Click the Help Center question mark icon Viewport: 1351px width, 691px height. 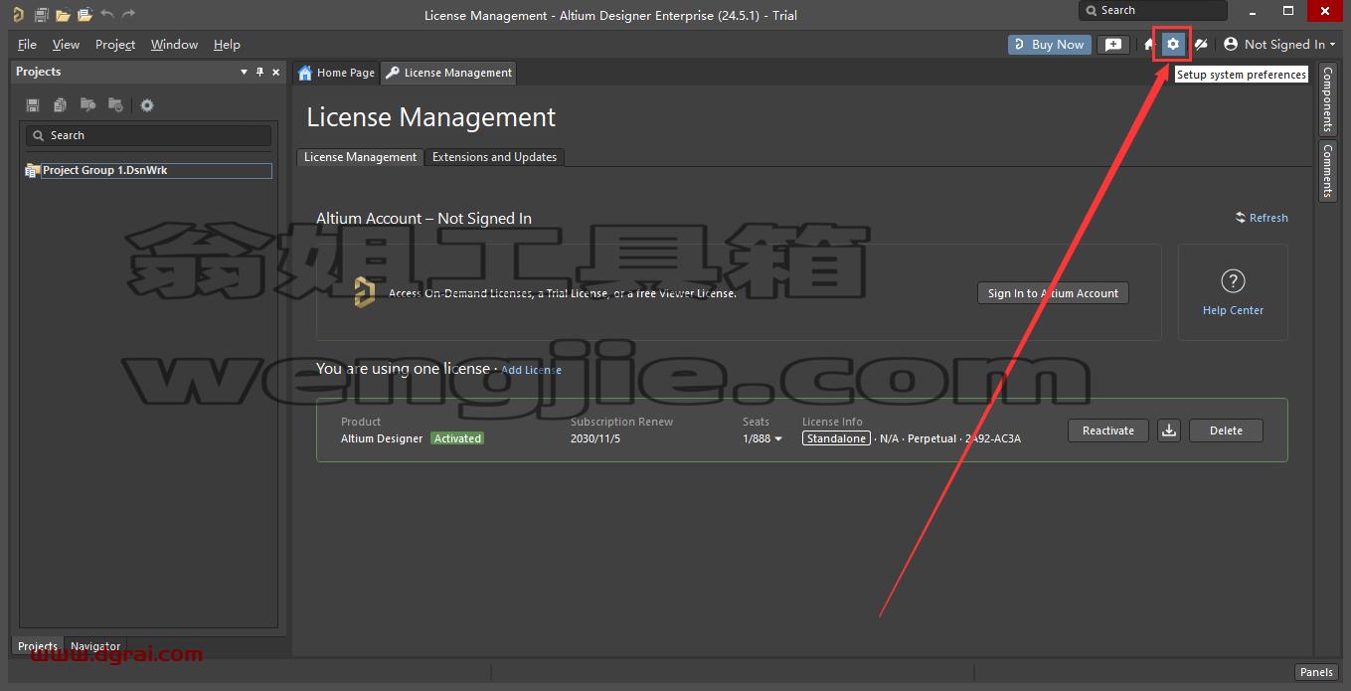(1233, 281)
